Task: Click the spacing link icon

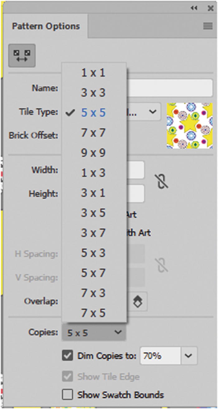Action: point(162,265)
